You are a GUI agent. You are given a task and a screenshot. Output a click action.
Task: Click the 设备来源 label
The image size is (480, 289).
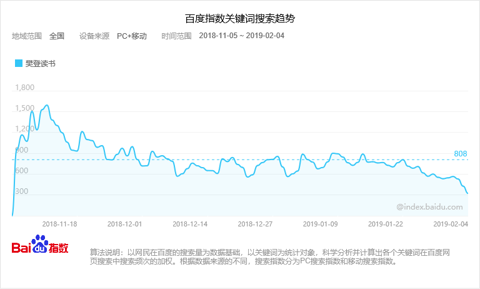tap(94, 36)
